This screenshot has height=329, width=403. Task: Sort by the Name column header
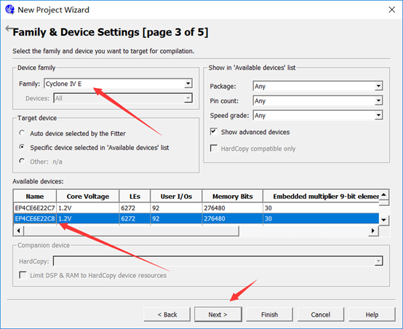coord(35,197)
